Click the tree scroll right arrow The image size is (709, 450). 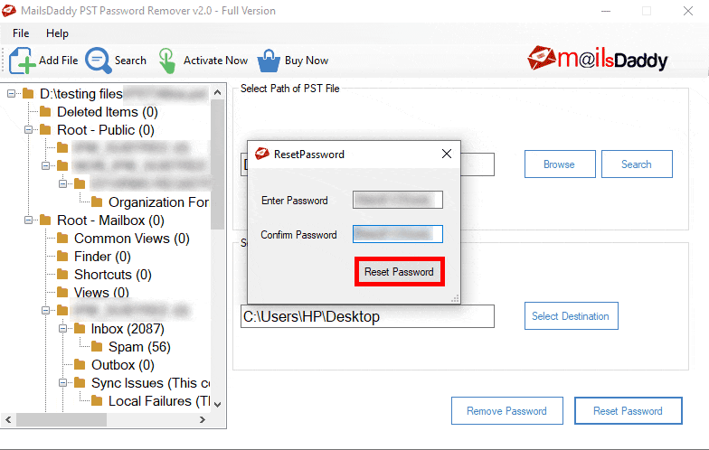(x=203, y=419)
